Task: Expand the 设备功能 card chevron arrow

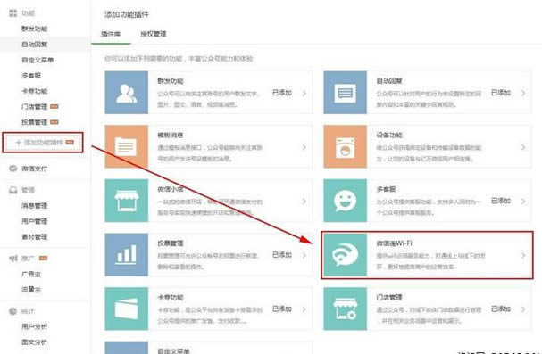Action: (x=523, y=147)
